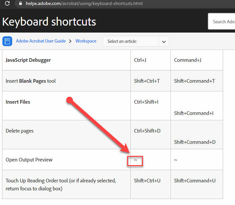
Task: Click the Keyboard shortcuts page heading
Action: pyautogui.click(x=49, y=22)
